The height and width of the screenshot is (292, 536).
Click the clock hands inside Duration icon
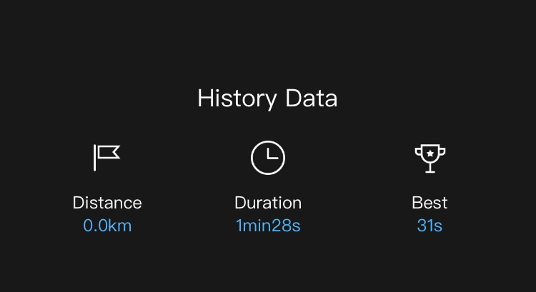tap(272, 154)
